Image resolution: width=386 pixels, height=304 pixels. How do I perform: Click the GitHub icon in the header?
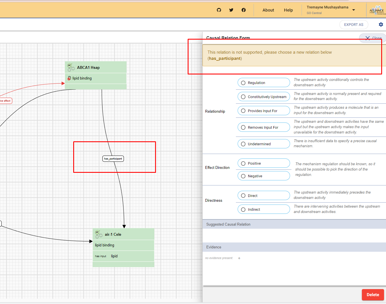tap(219, 10)
